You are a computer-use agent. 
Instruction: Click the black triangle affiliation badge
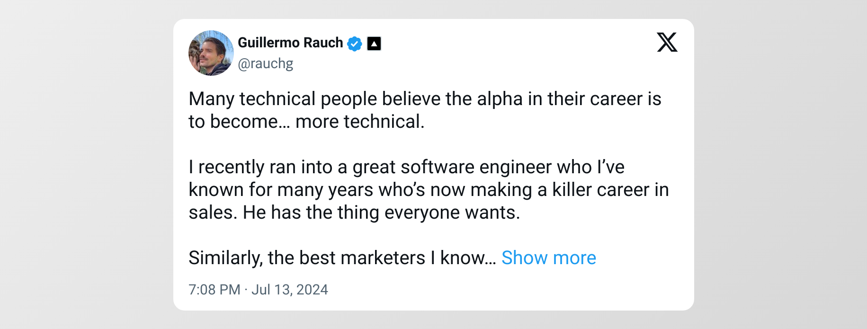(x=374, y=44)
